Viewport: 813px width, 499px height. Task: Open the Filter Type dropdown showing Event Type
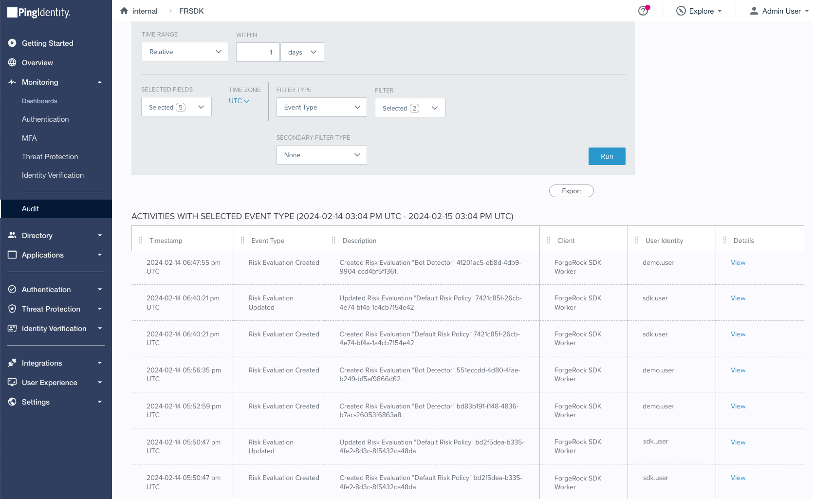click(321, 107)
